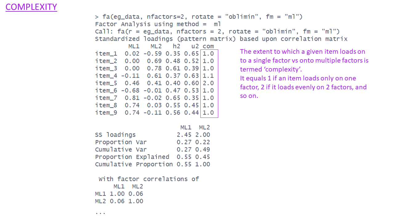This screenshot has width=394, height=221.
Task: Click item_7's ML1 loading 0.81
Action: coord(132,98)
